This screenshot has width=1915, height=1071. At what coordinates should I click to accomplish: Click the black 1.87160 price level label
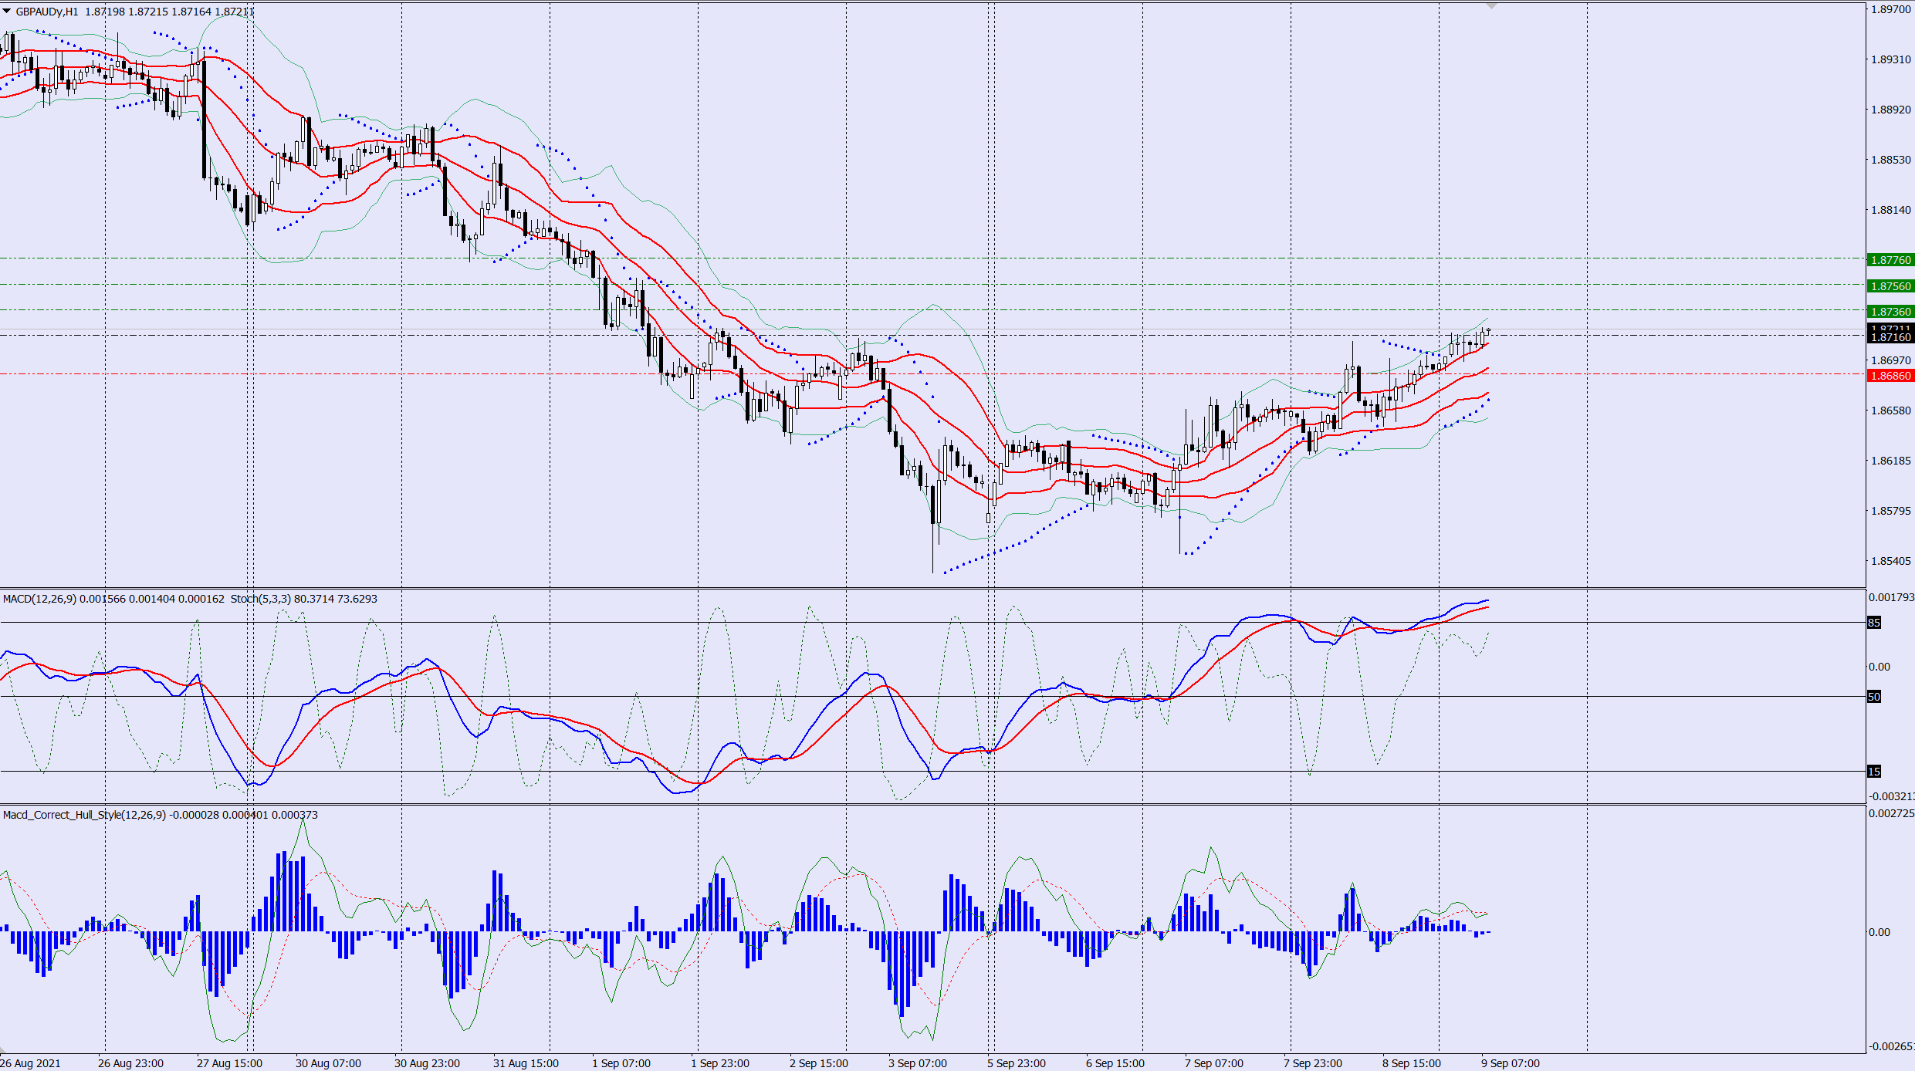(1890, 337)
